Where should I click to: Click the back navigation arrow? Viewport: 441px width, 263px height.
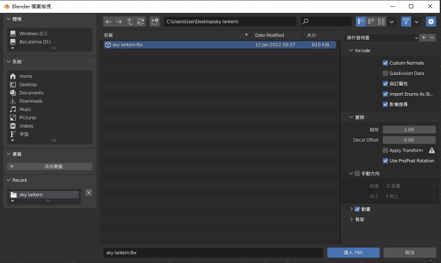[x=108, y=22]
